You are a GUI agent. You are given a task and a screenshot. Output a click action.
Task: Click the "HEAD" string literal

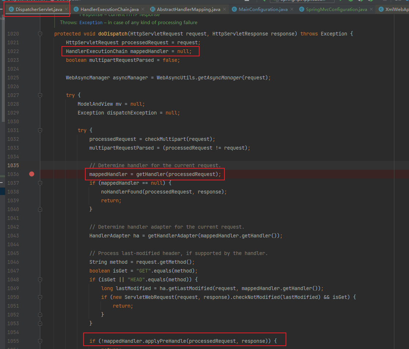(136, 279)
